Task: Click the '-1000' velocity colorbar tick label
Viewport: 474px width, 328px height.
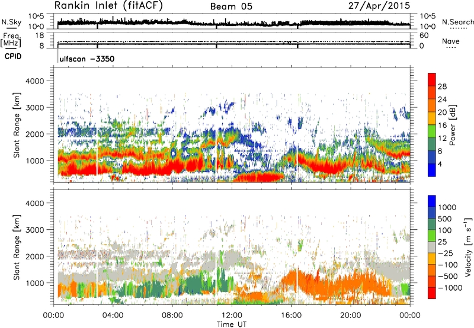Action: point(450,288)
